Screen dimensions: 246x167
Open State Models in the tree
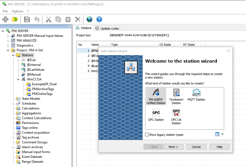tap(31, 99)
